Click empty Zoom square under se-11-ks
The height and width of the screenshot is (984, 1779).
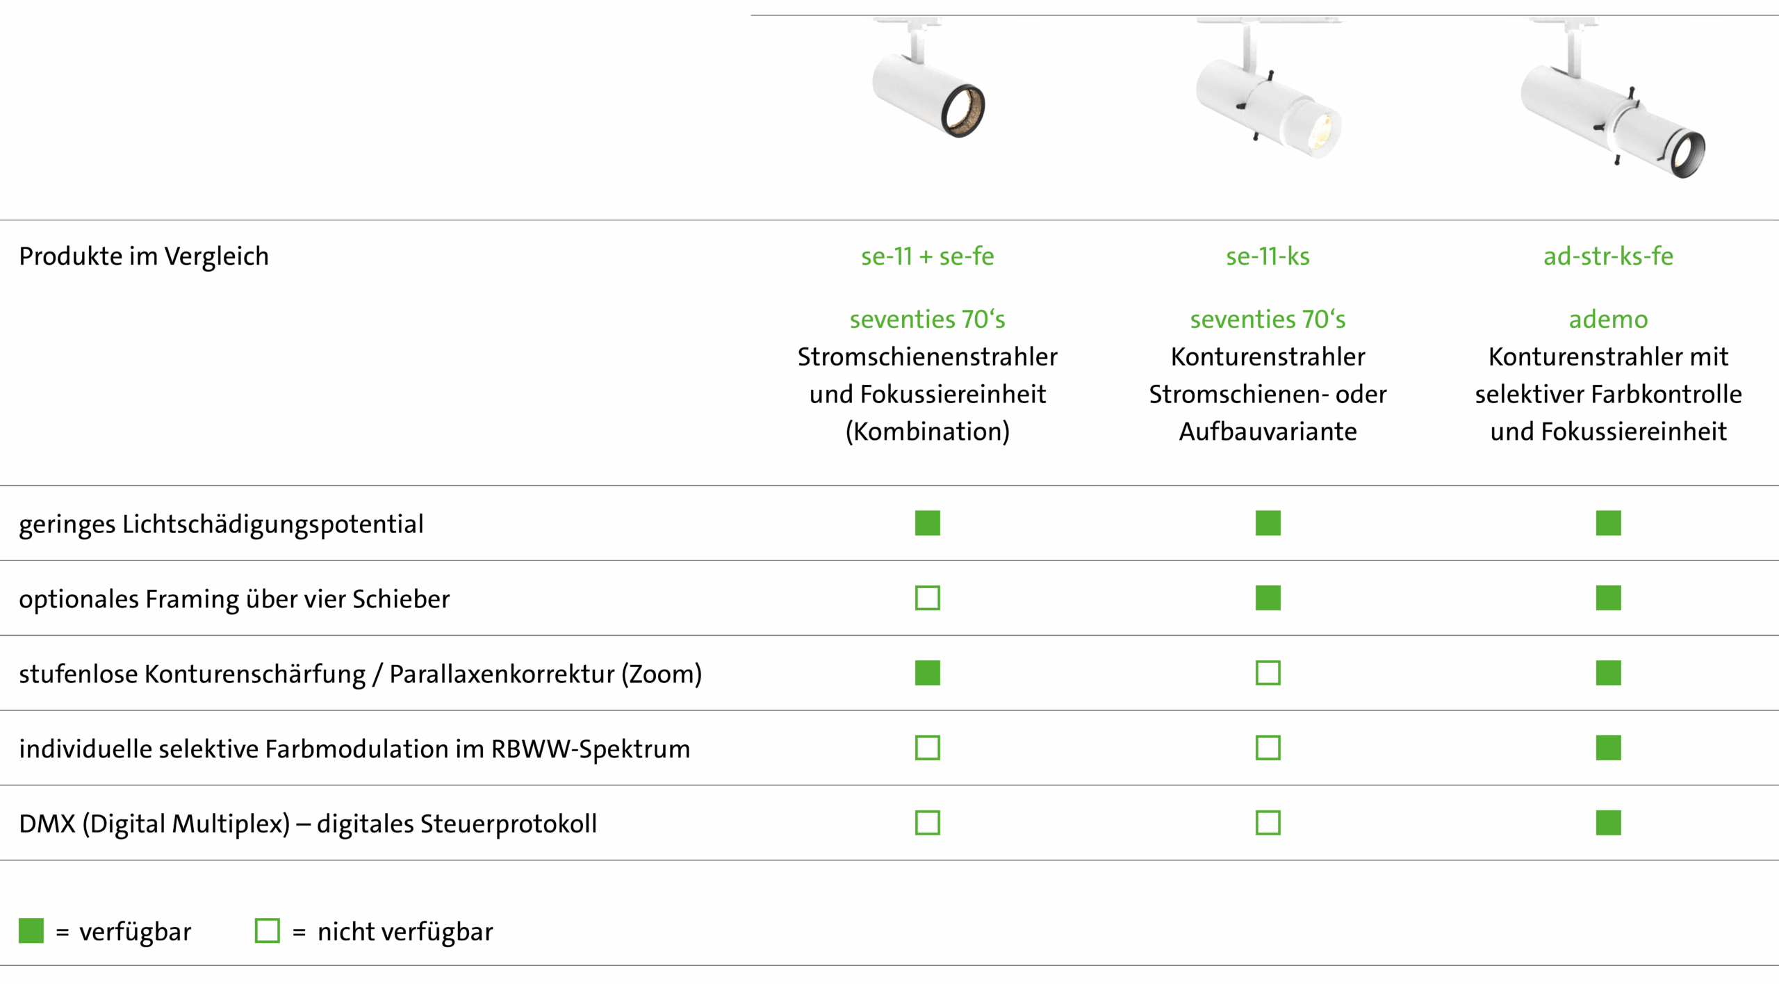tap(1268, 673)
